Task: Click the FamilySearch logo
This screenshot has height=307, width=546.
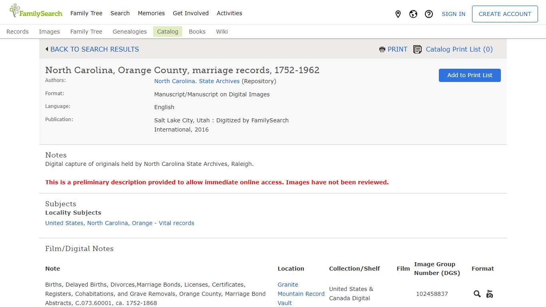Action: [x=36, y=11]
